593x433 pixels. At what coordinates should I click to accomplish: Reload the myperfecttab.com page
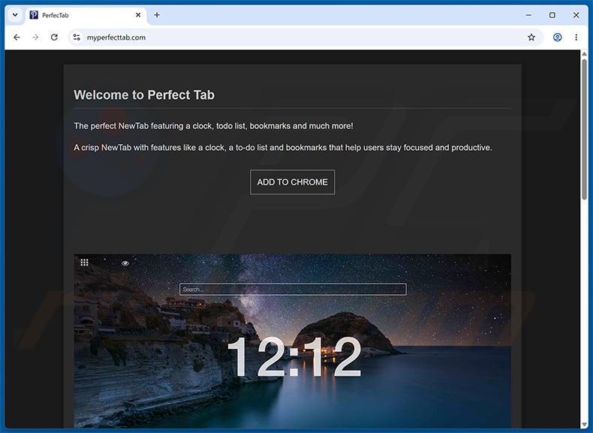pyautogui.click(x=54, y=37)
